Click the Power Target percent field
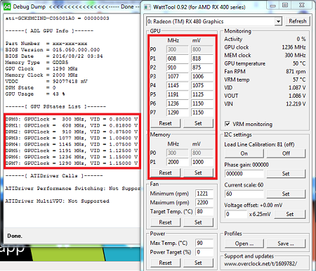 point(204,252)
